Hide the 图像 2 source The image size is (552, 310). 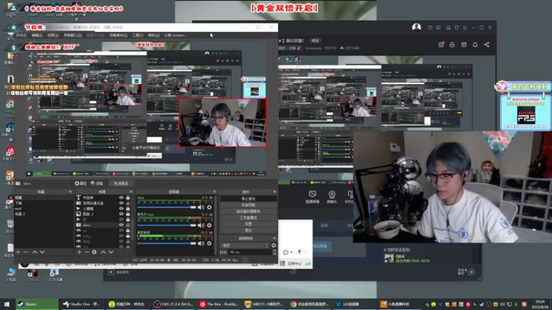pos(121,214)
